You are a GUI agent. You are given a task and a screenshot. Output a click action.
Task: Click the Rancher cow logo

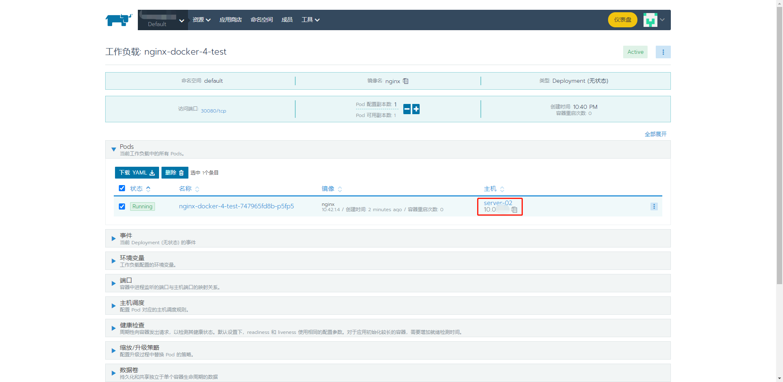tap(119, 20)
